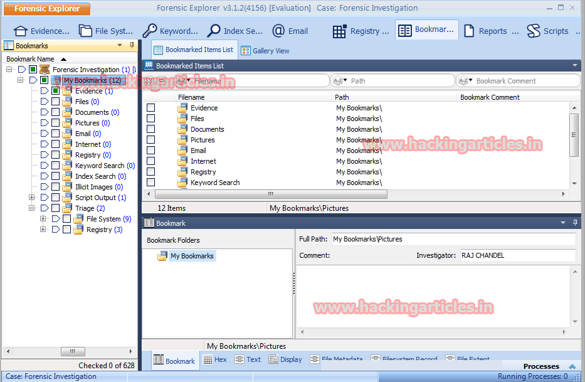Open Filename filter sort dropdown
Viewport: 585px width, 382px height.
click(x=183, y=81)
